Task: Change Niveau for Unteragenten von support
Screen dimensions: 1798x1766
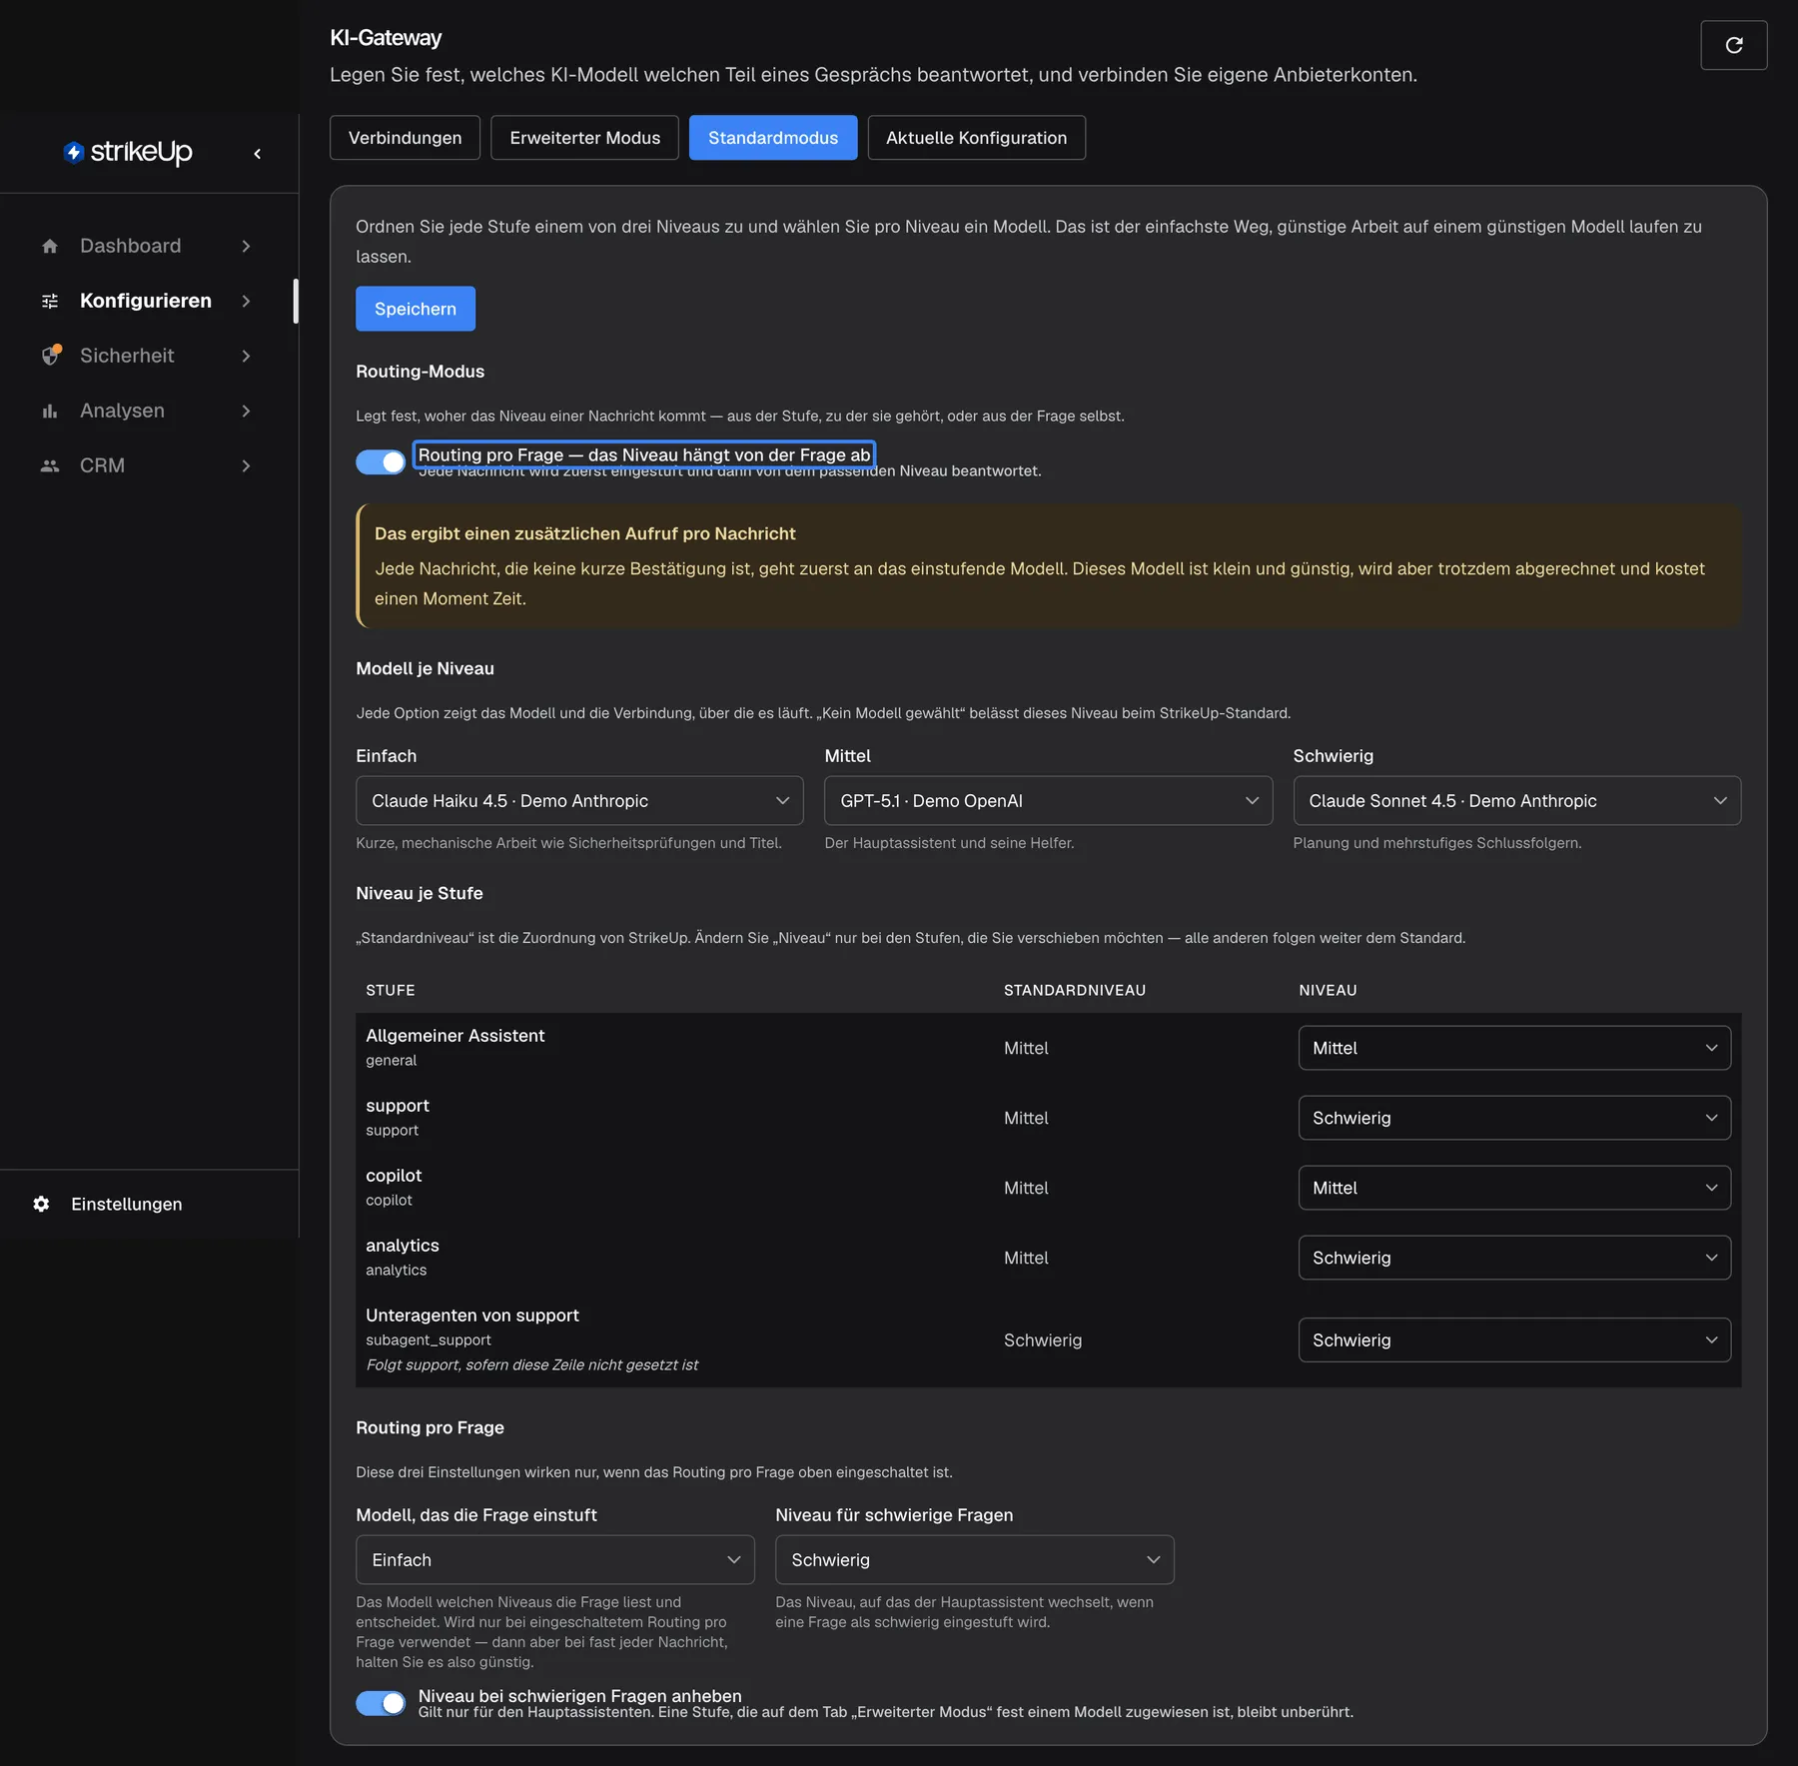Action: click(x=1514, y=1339)
